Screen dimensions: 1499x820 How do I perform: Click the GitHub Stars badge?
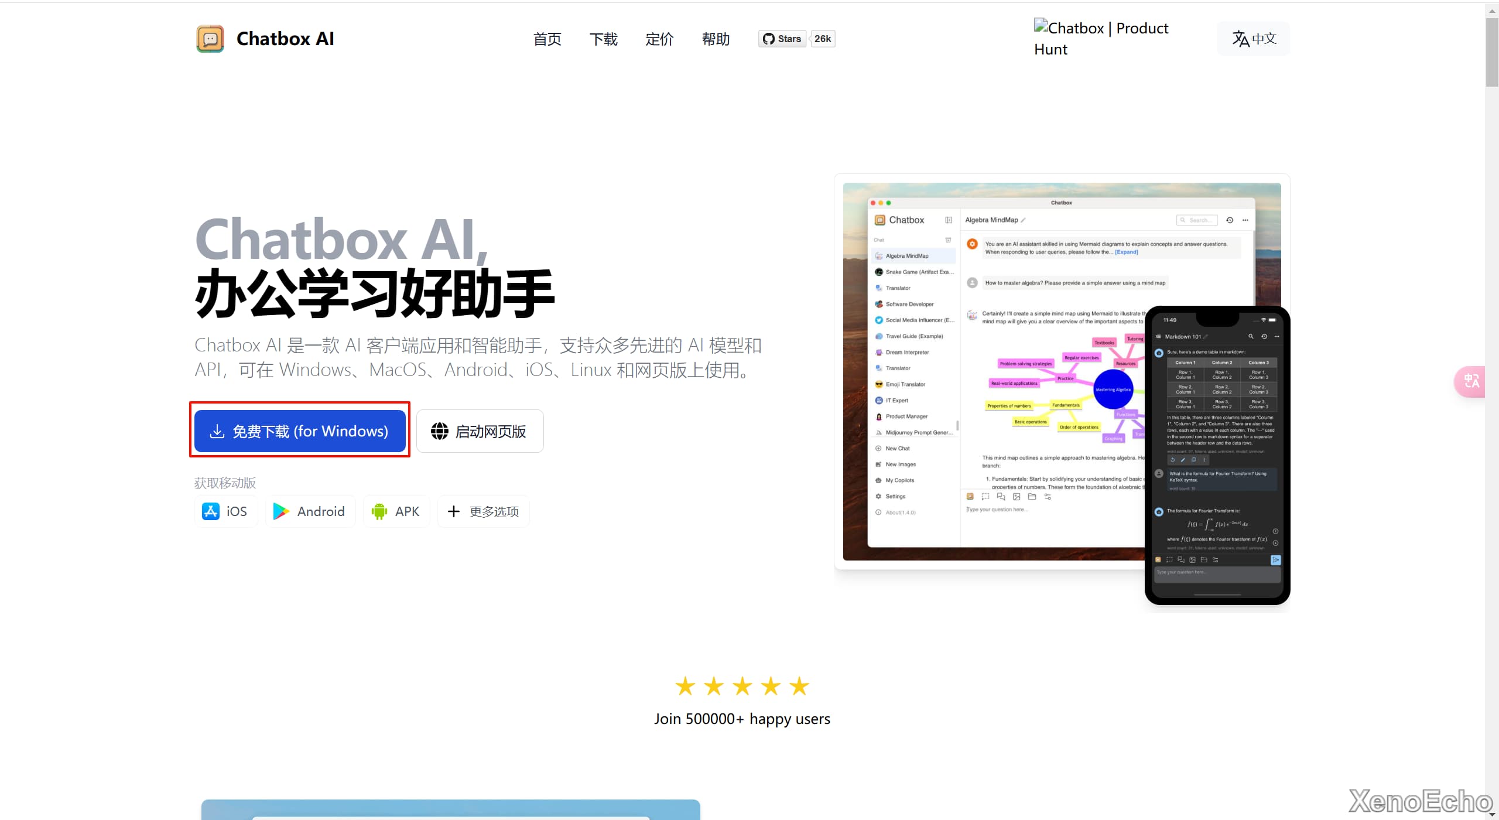click(782, 39)
